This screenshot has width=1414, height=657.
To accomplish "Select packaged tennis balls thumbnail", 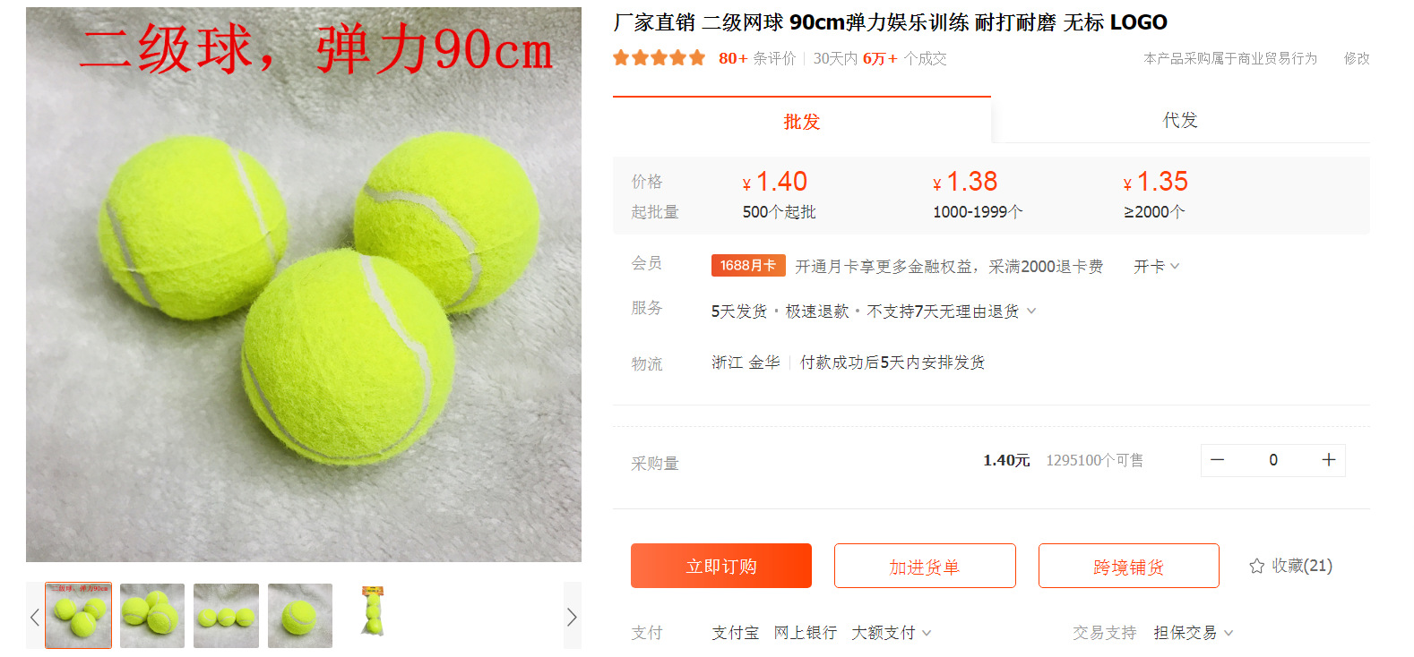I will click(374, 610).
